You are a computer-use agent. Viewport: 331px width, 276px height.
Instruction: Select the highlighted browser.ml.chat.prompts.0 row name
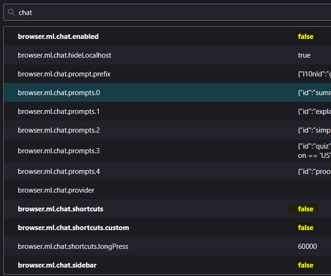(x=59, y=93)
